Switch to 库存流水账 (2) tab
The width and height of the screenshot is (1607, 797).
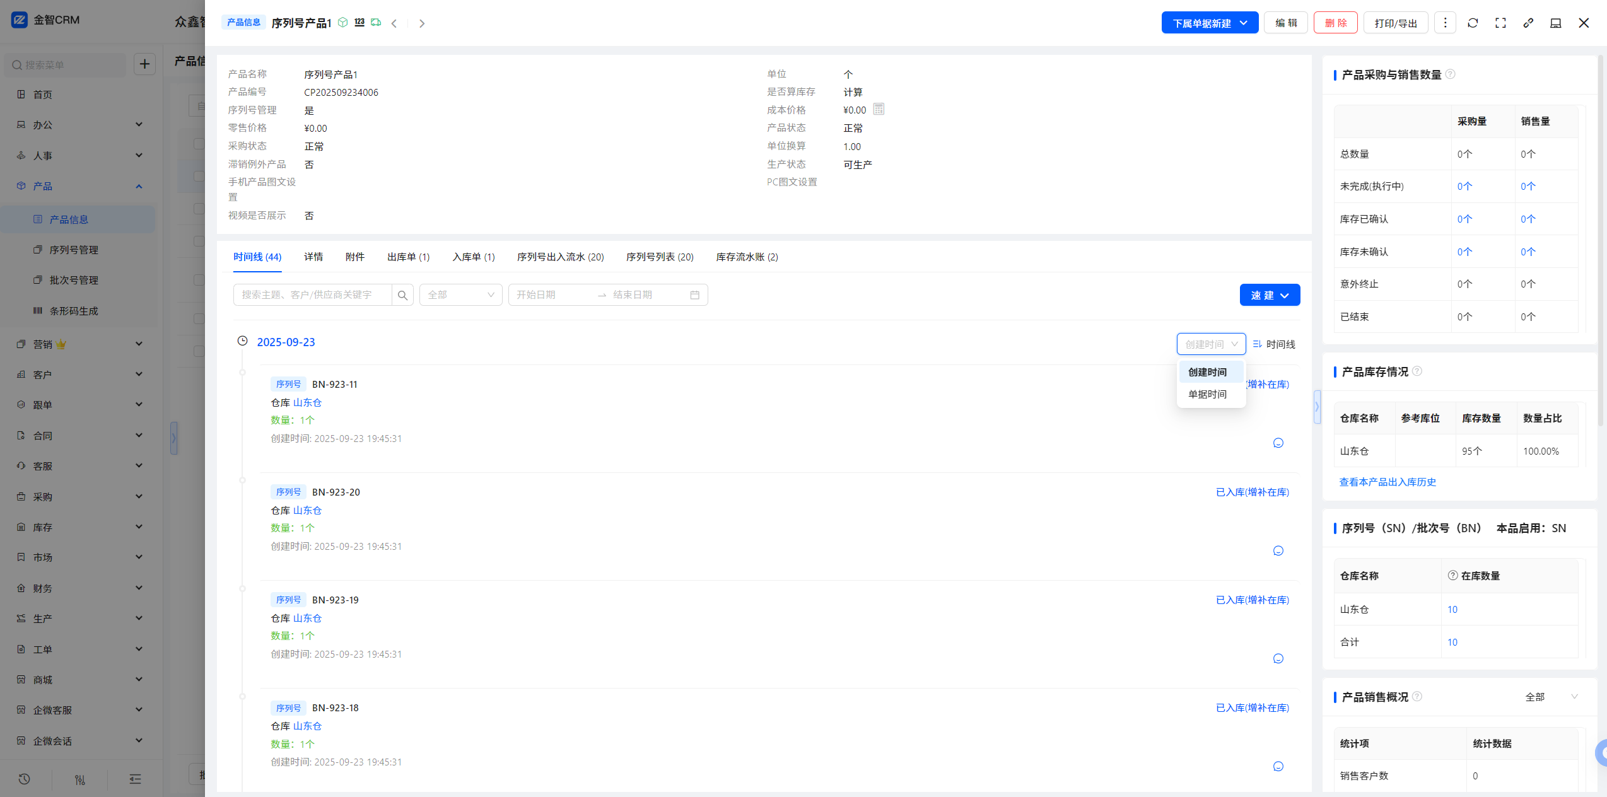pyautogui.click(x=747, y=257)
